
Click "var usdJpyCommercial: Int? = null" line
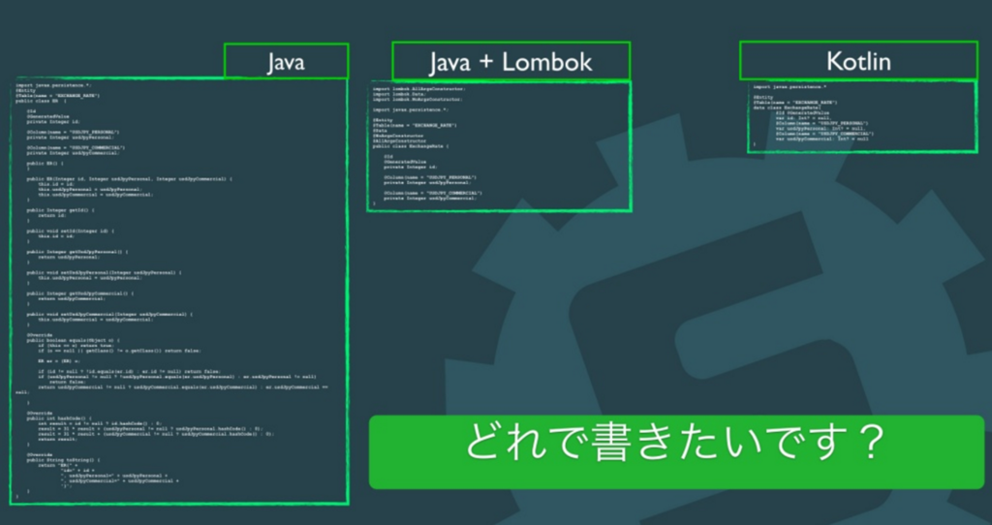click(821, 139)
